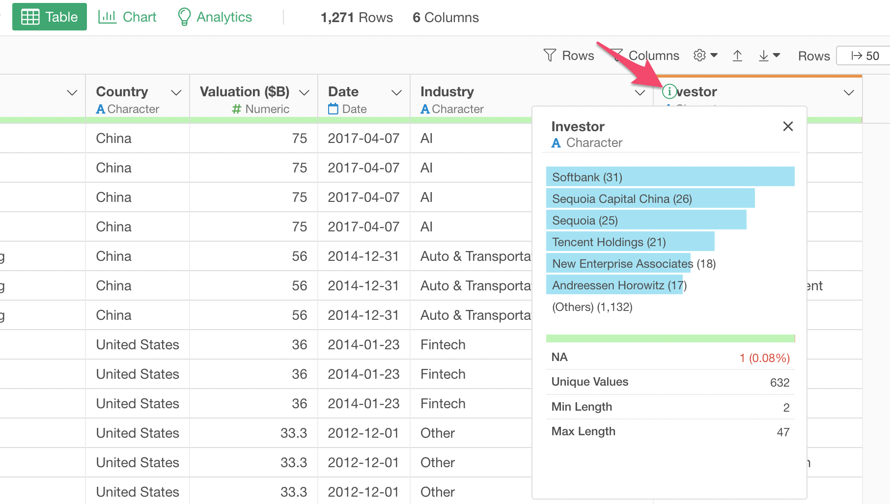This screenshot has width=890, height=504.
Task: Switch to the Table view tab
Action: (x=50, y=17)
